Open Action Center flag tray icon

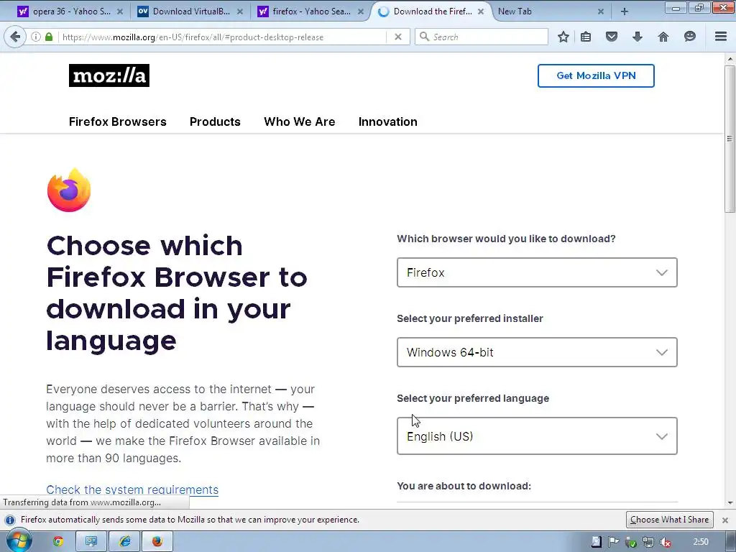tap(613, 542)
